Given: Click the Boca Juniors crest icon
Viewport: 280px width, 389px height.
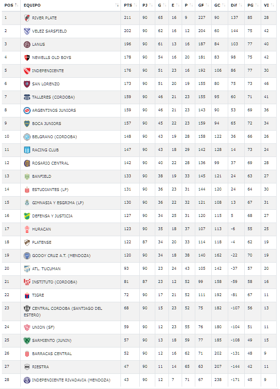Looking at the screenshot, I should [x=27, y=124].
